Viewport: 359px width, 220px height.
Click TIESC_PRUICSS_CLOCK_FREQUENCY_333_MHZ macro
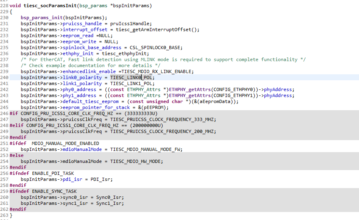point(162,119)
